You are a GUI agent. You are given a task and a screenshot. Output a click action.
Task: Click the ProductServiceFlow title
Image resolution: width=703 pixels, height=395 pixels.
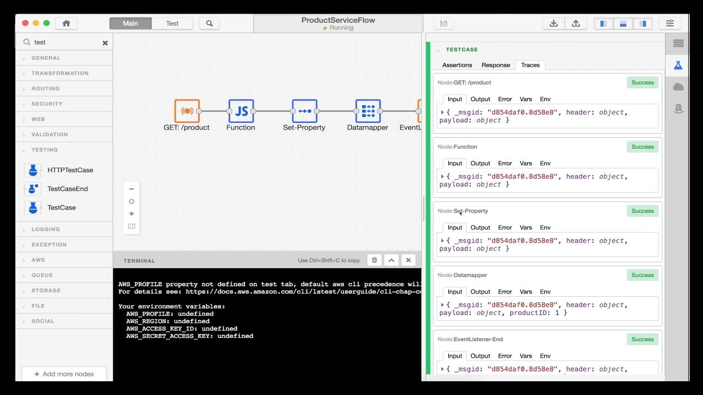pos(338,20)
